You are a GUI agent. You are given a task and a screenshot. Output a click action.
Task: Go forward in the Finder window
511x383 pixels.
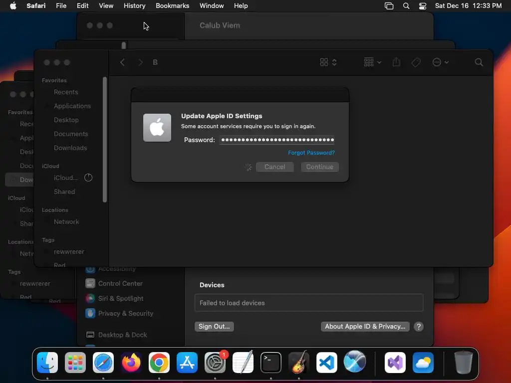click(140, 62)
